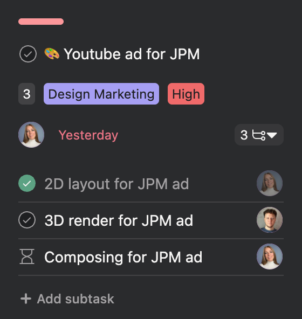Open the Youtube ad for JPM title

coord(132,54)
